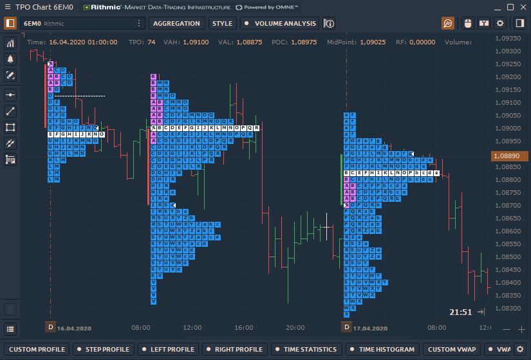The width and height of the screenshot is (531, 360).
Task: Toggle the RIGHT PROFILE option
Action: (235, 349)
